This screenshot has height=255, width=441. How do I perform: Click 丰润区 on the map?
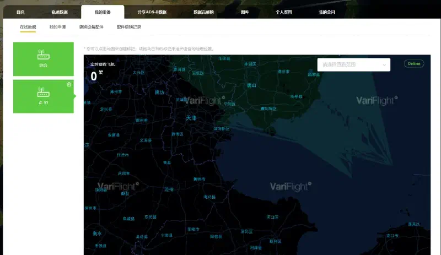[250, 64]
